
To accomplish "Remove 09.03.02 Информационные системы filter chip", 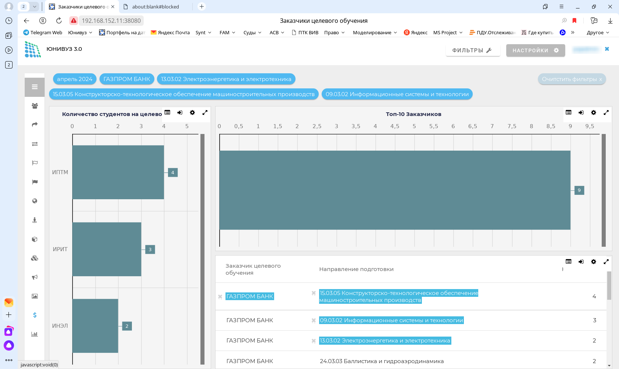I will click(x=397, y=94).
